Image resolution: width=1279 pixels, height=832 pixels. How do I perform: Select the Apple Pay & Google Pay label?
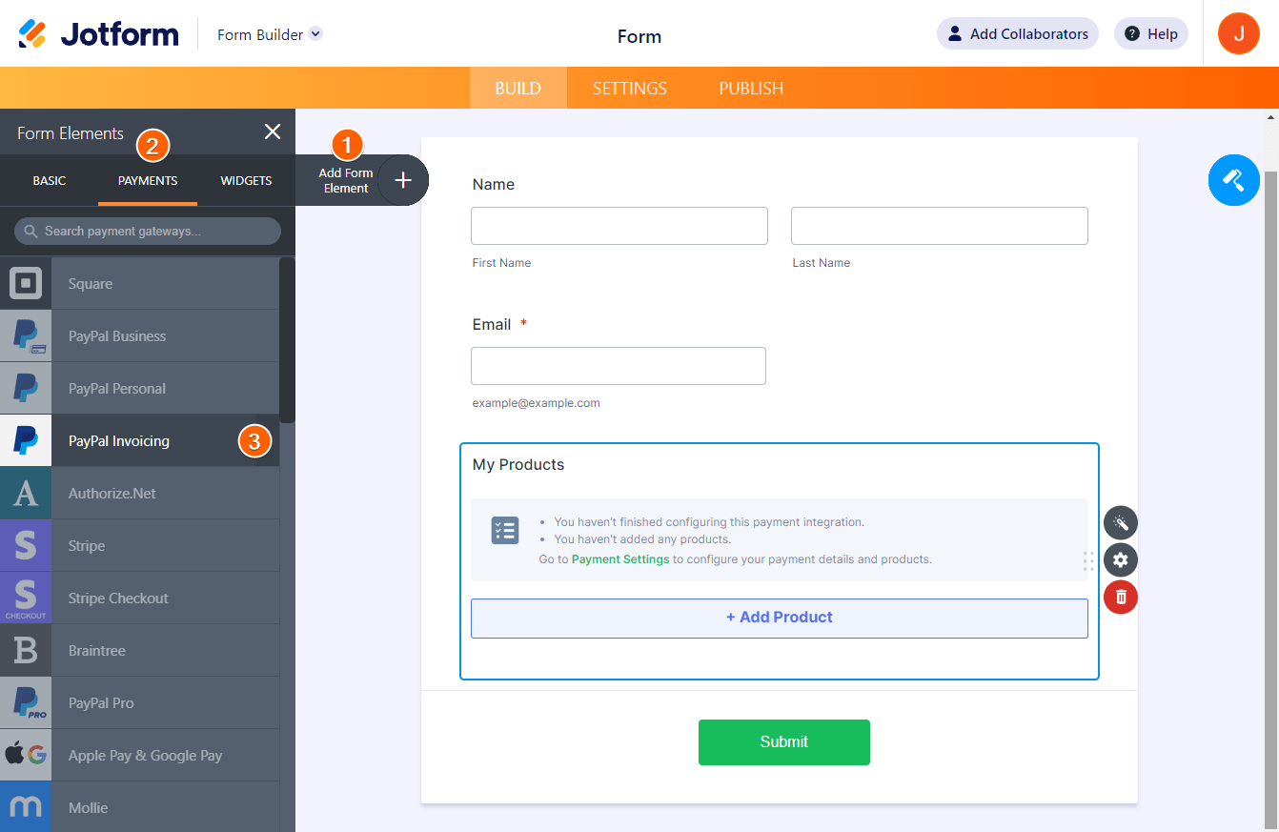pos(146,756)
